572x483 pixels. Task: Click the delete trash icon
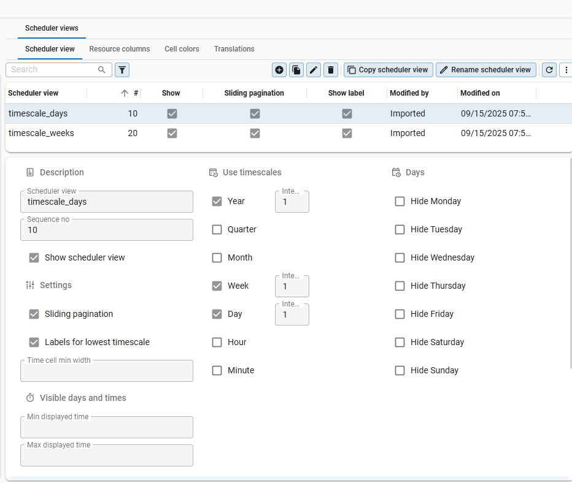point(331,70)
